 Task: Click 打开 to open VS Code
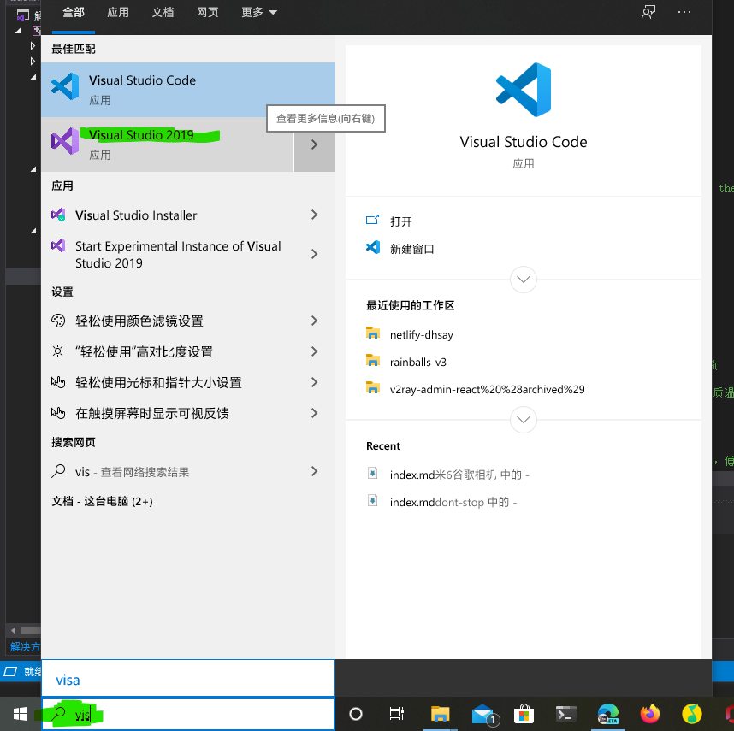tap(400, 221)
